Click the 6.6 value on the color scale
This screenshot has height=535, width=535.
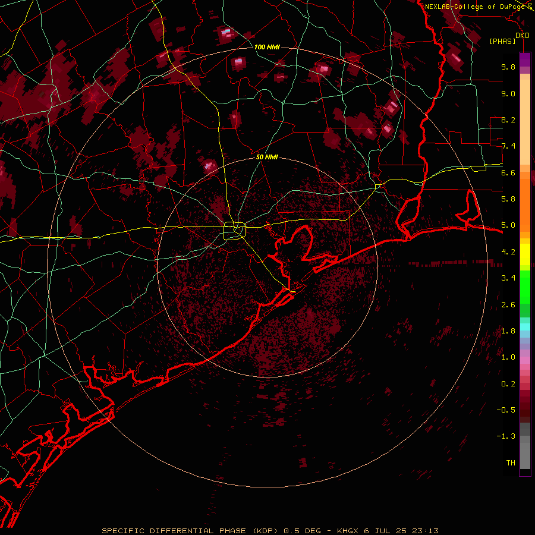pos(508,172)
